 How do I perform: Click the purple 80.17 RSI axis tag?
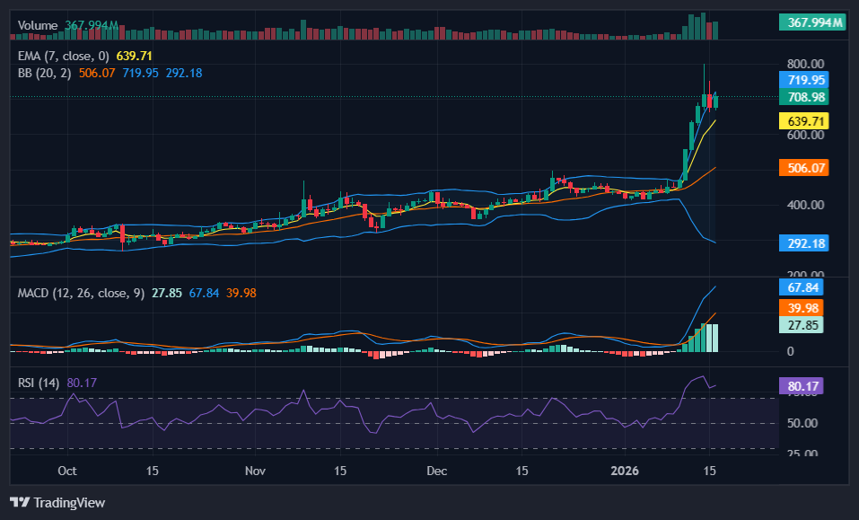point(805,386)
